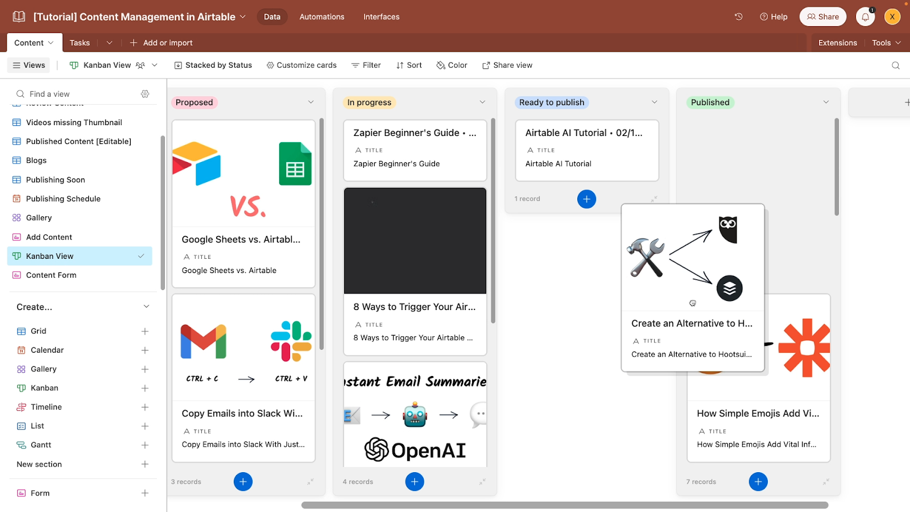Open Ready to publish stack options chevron
This screenshot has height=512, width=910.
(654, 102)
